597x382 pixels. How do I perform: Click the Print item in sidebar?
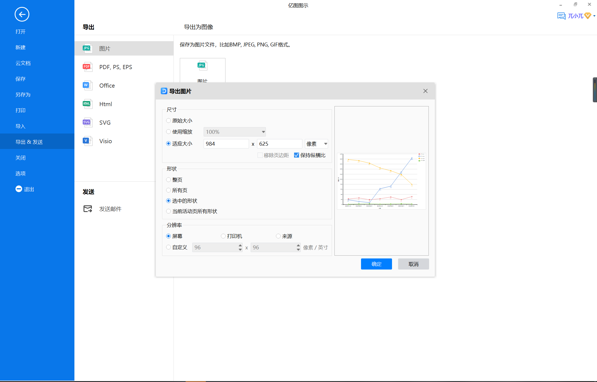pos(20,110)
